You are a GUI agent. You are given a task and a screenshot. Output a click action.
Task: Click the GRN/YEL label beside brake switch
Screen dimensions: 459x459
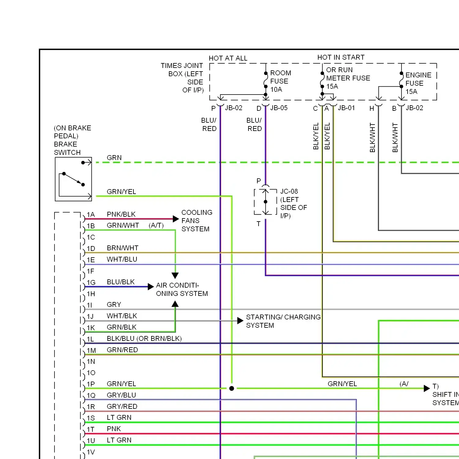pyautogui.click(x=121, y=192)
